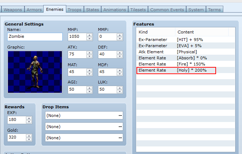Click the ATK value field
242x154 pixels.
[77, 54]
